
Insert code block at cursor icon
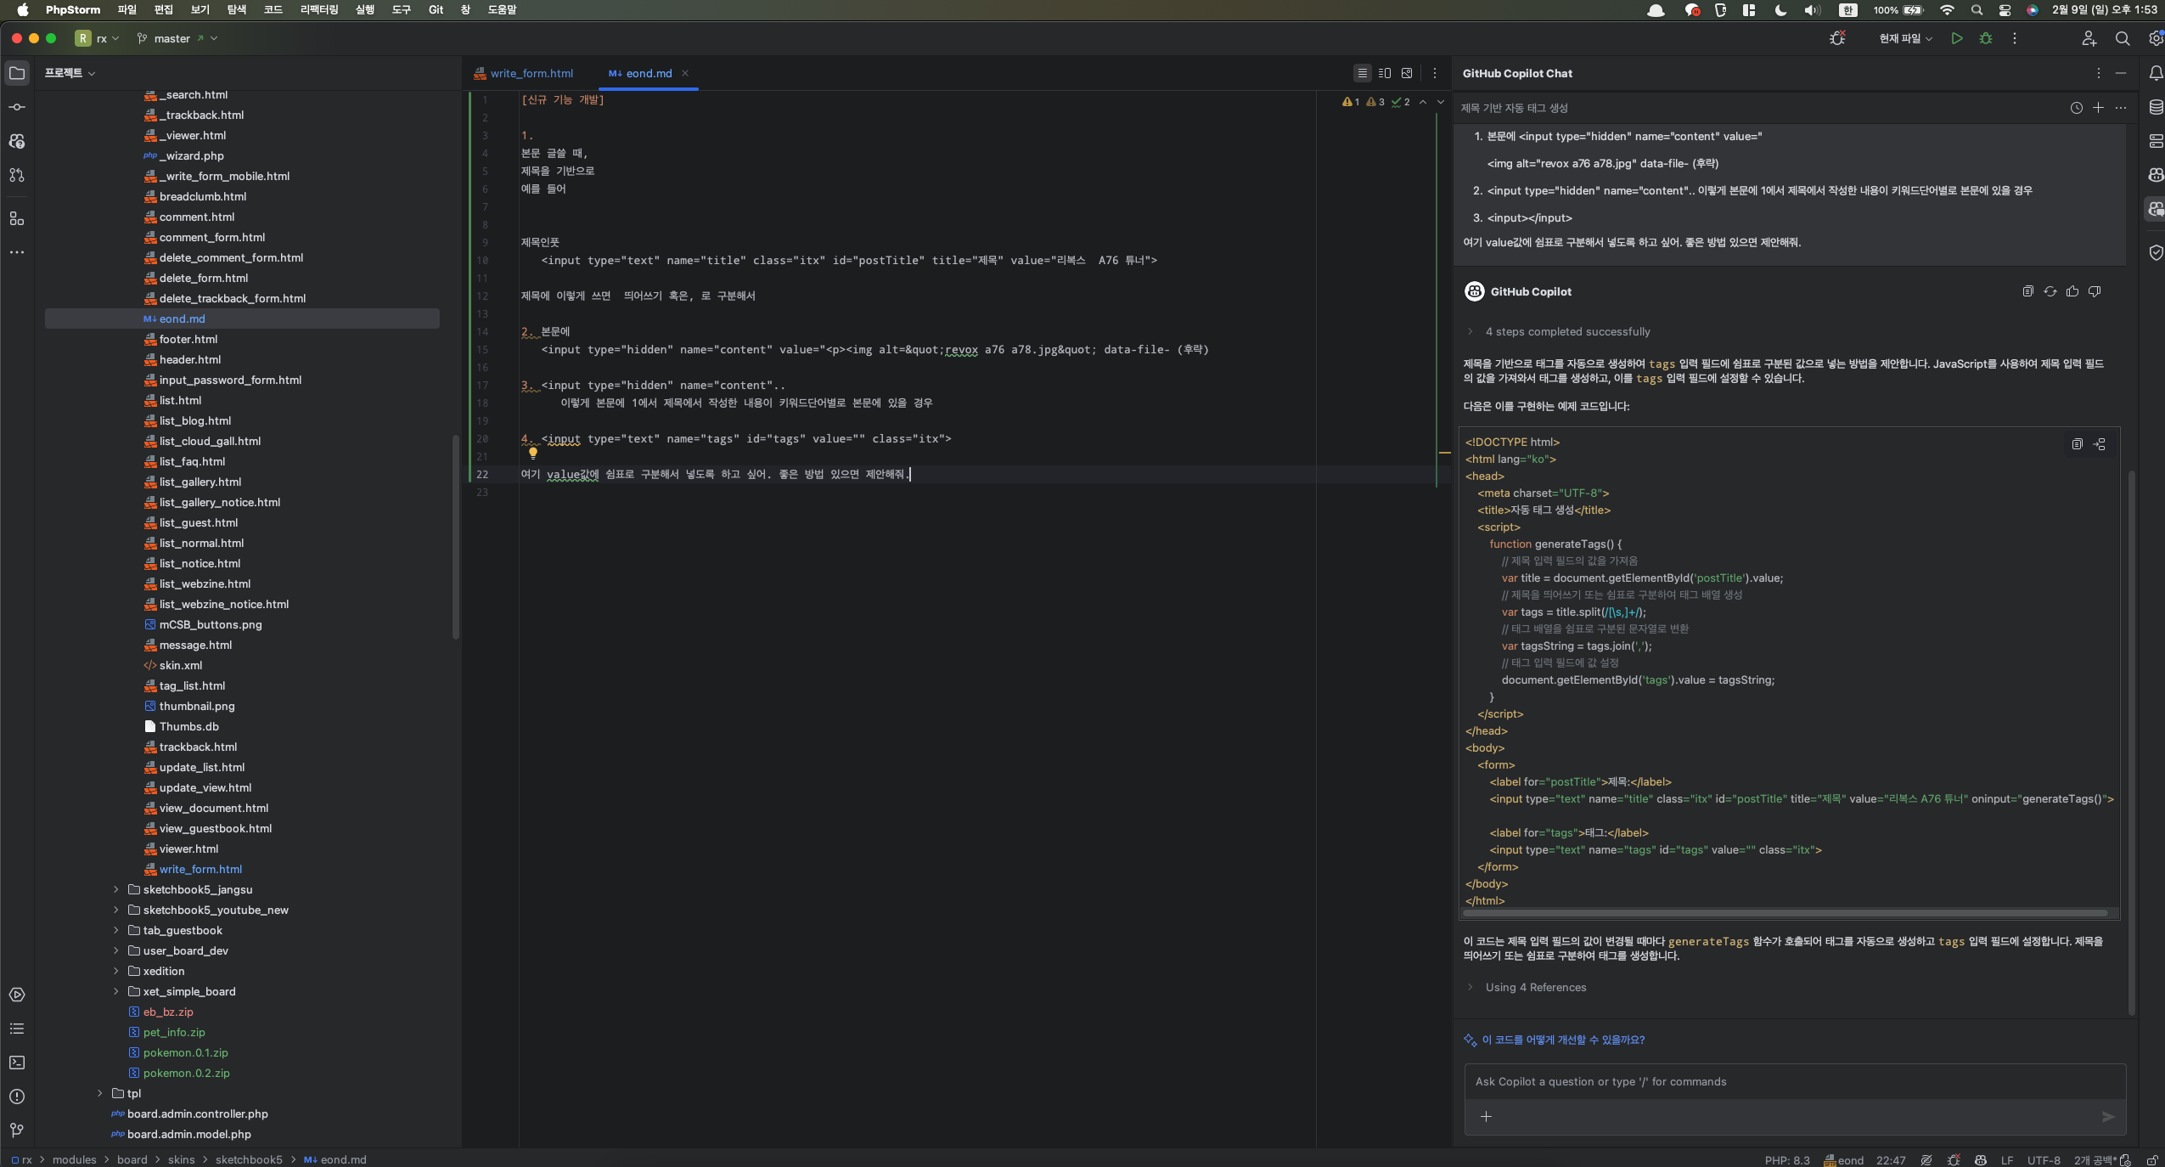coord(2100,444)
